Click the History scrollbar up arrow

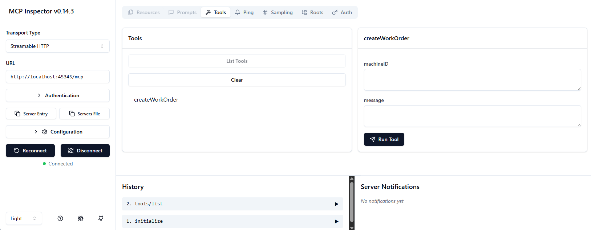click(x=352, y=179)
